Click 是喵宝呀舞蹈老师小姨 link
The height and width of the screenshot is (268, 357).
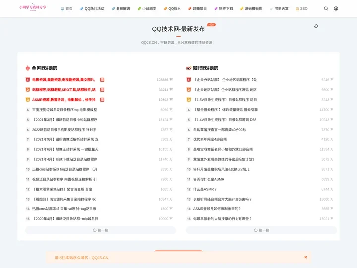[x=223, y=149]
